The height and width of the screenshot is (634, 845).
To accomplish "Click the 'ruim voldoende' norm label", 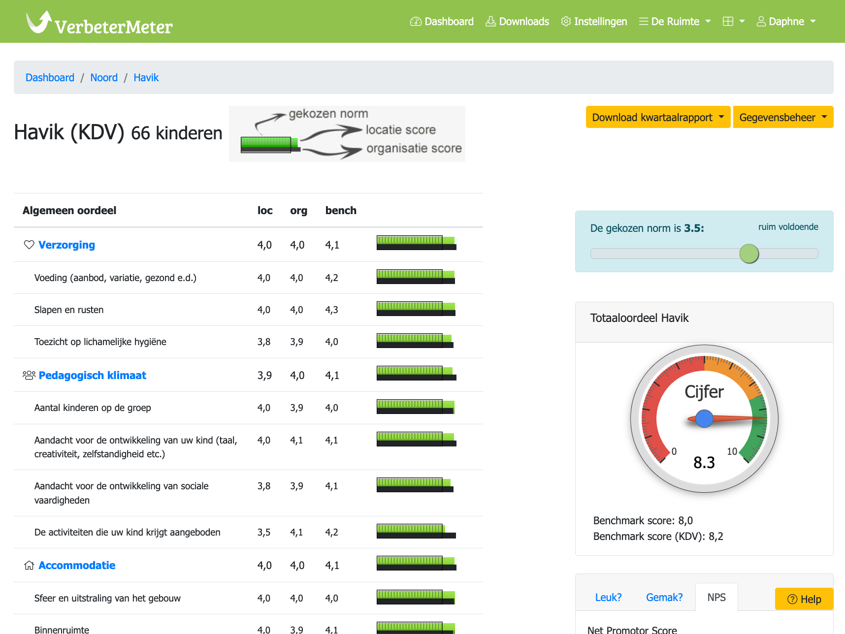I will point(788,226).
